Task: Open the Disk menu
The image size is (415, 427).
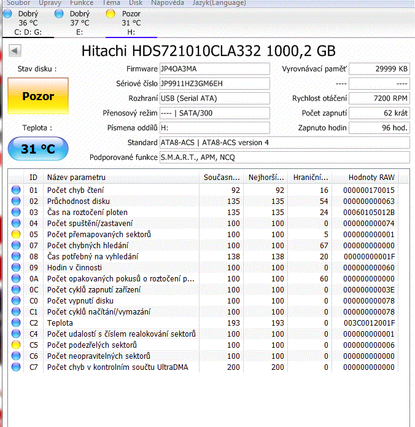Action: [136, 3]
